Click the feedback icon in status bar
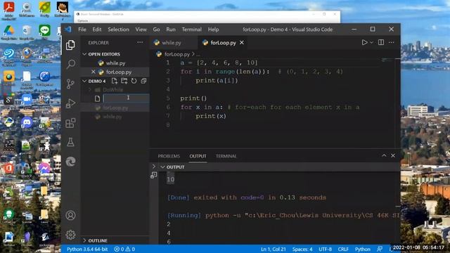Viewport: 450px width, 253px height. 380,249
